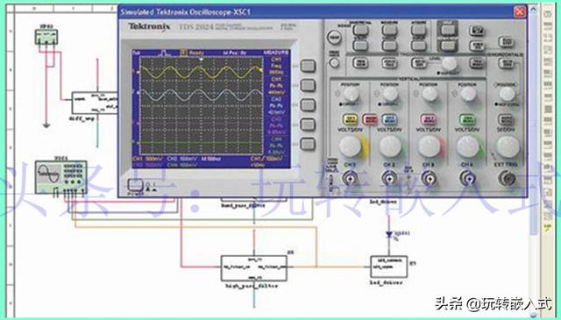Click the EXT TRIG BNC connector
The height and width of the screenshot is (320, 561).
(507, 178)
